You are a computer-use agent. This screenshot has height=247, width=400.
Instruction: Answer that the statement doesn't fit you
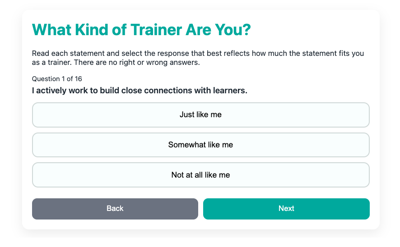[200, 175]
